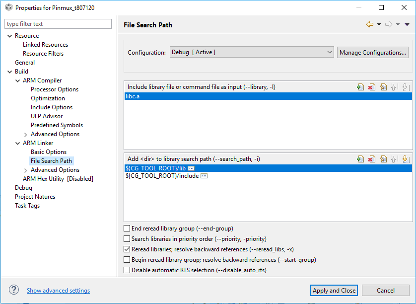Click the type filter text field
Screen dimensions: 416x304
coord(58,24)
